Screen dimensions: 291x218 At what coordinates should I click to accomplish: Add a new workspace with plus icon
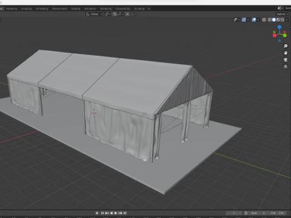click(149, 8)
